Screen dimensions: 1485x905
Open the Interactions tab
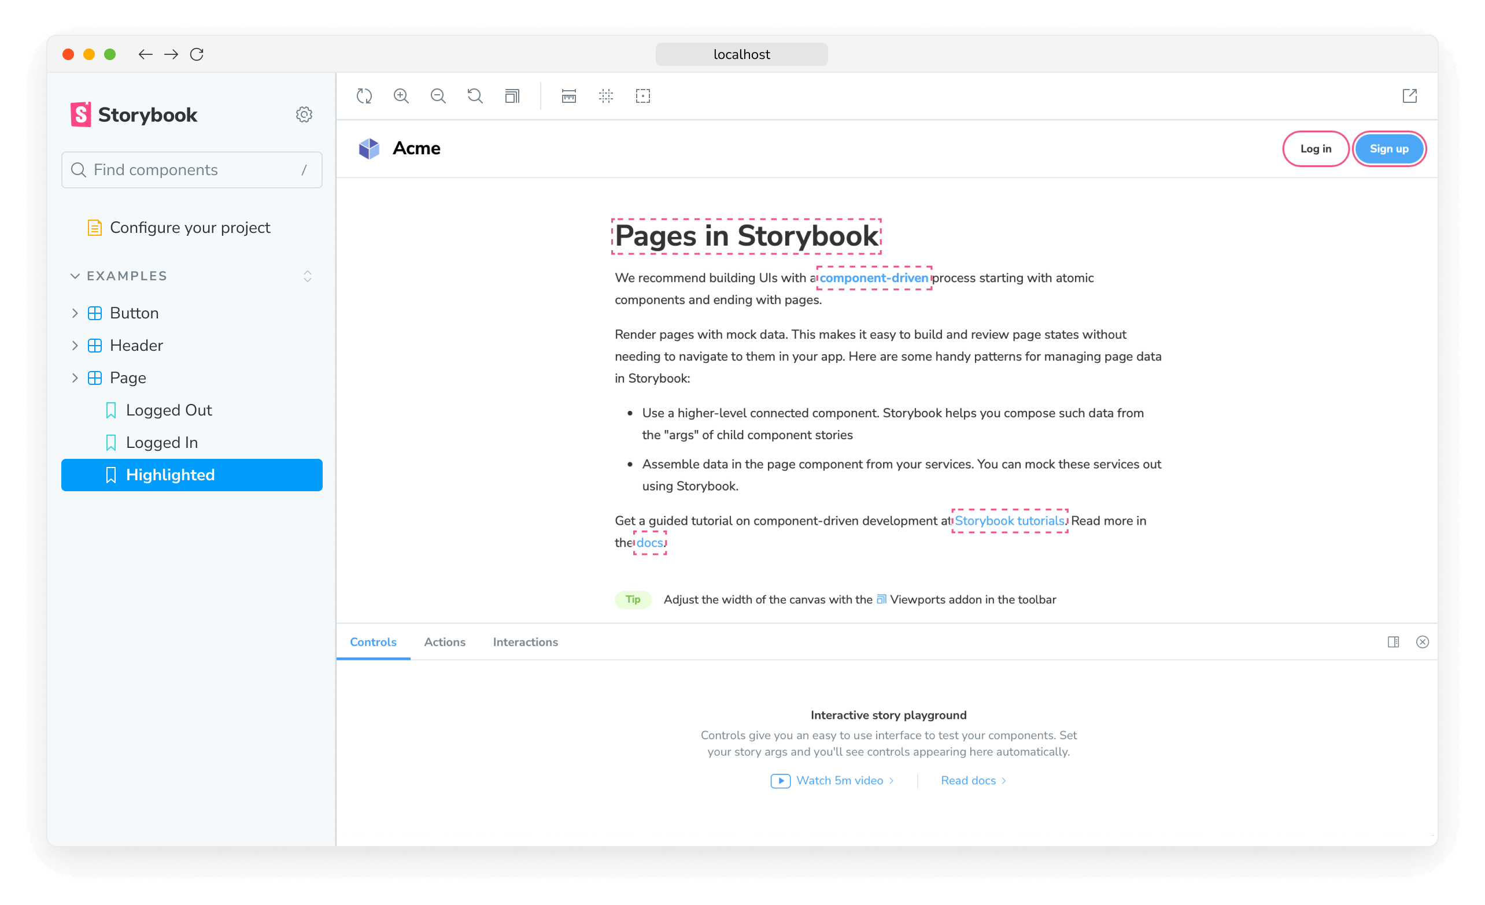coord(525,642)
